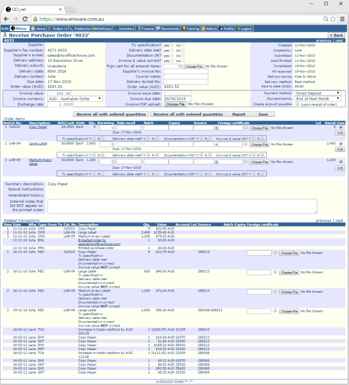The image size is (349, 385).
Task: Click 'Receive all with entered quantities' button
Action: (188, 114)
